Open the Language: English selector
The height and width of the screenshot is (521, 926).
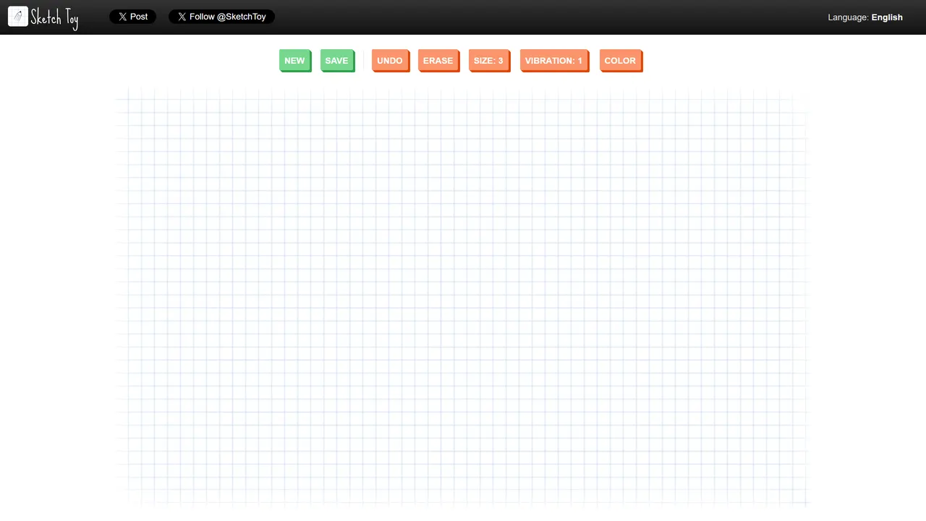[865, 17]
